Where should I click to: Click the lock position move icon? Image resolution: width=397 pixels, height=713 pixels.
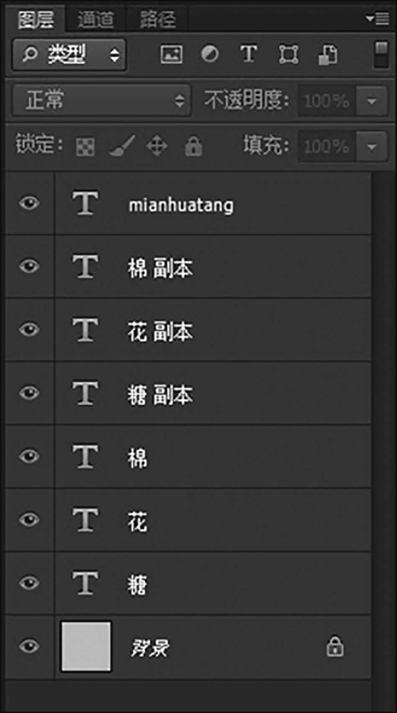(x=157, y=146)
